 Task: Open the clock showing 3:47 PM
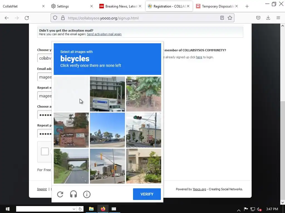point(272,209)
